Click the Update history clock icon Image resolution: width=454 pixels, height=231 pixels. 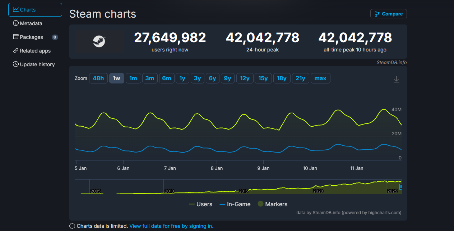16,64
